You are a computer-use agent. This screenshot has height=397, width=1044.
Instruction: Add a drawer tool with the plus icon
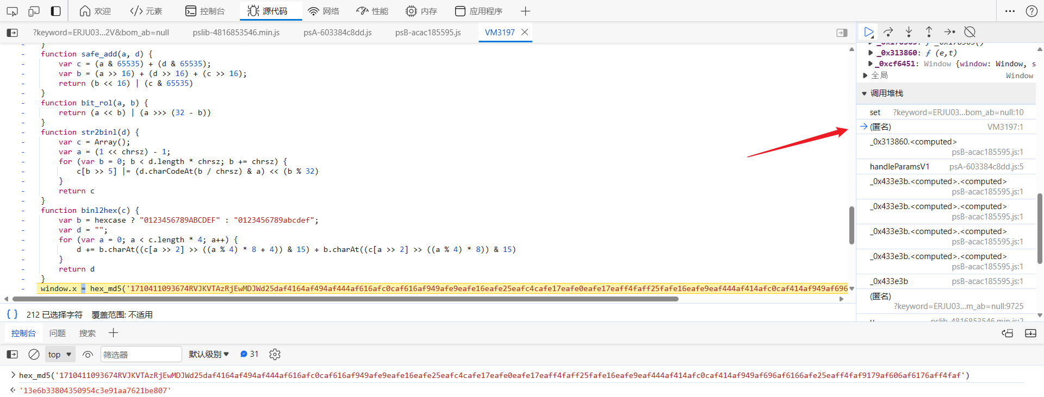coord(113,333)
